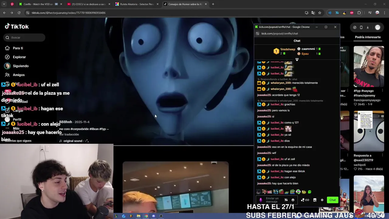The image size is (389, 219).
Task: Click the purple microphone icon in chat
Action: click(x=260, y=200)
